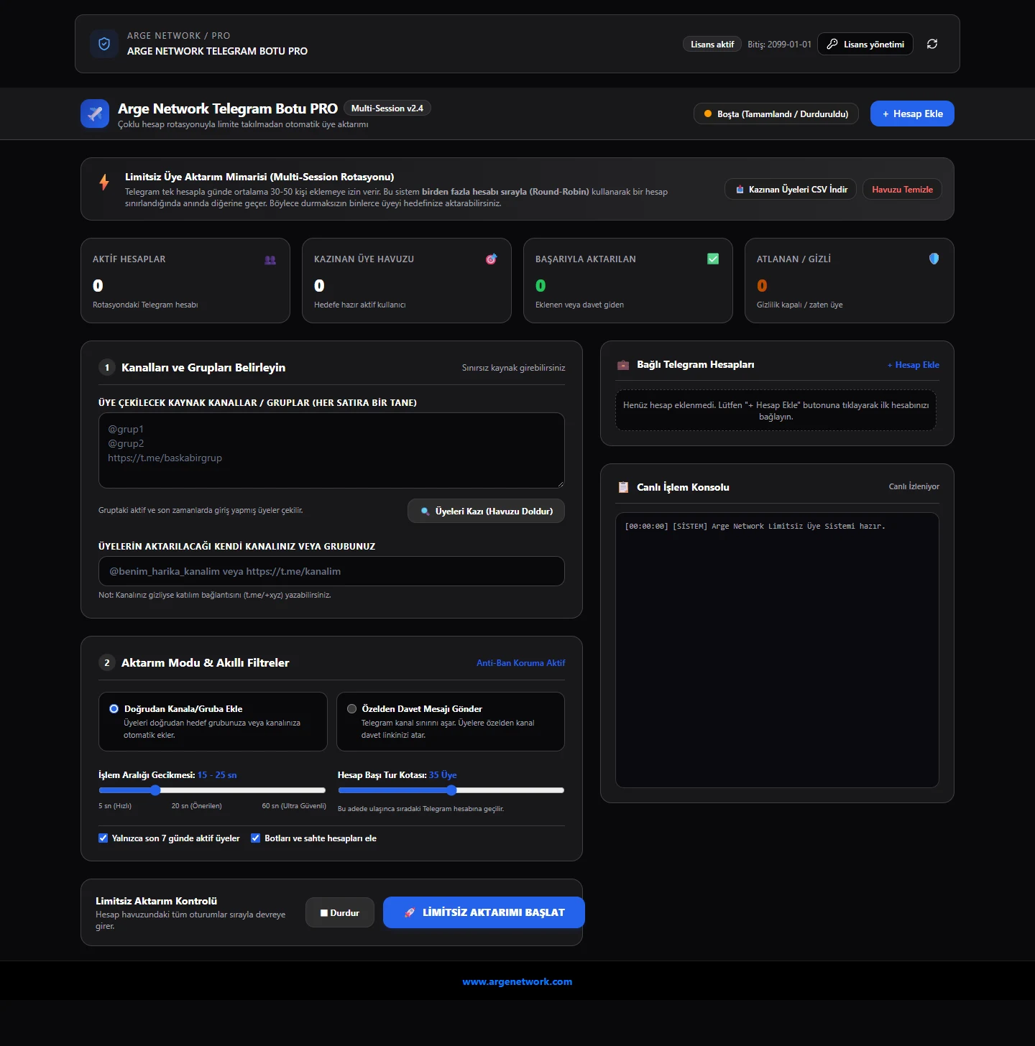
Task: Click the empty accounts notice Henüz hesap eklenmedi
Action: 776,410
